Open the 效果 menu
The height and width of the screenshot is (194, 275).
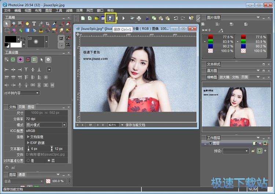tap(79, 11)
